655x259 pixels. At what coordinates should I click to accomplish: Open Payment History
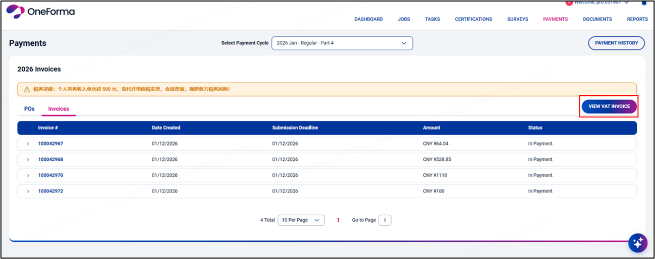tap(616, 43)
